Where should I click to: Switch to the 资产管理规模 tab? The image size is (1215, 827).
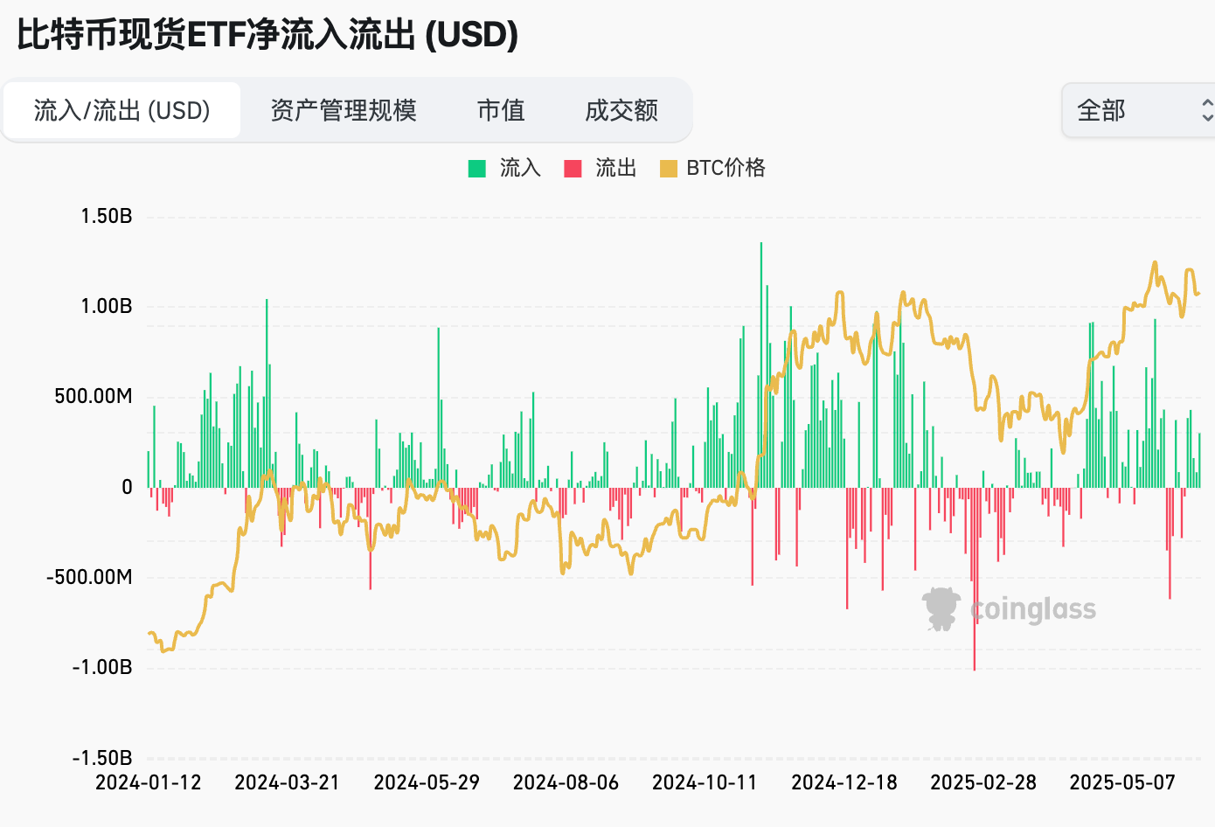[x=344, y=110]
